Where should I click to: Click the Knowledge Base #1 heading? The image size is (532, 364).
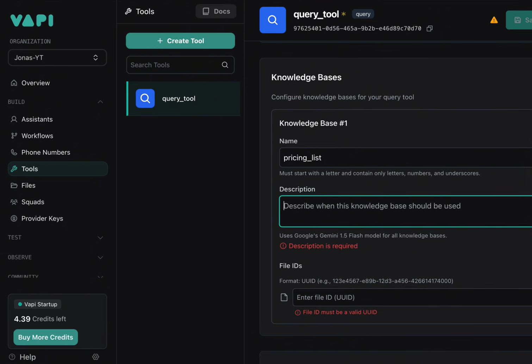coord(313,123)
